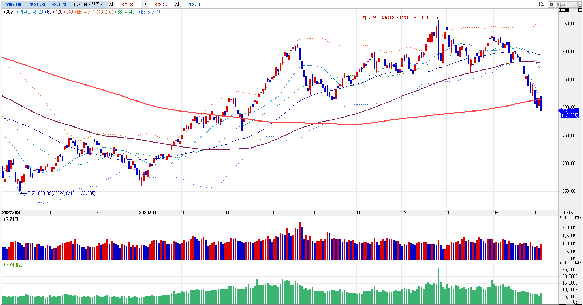The image size is (583, 305).
Task: Click the current price 795.00 in header
Action: point(14,5)
